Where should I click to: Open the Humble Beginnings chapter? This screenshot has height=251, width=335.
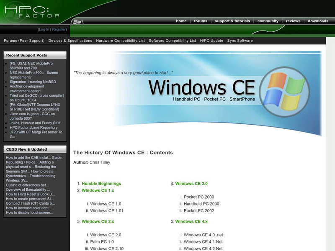(101, 184)
